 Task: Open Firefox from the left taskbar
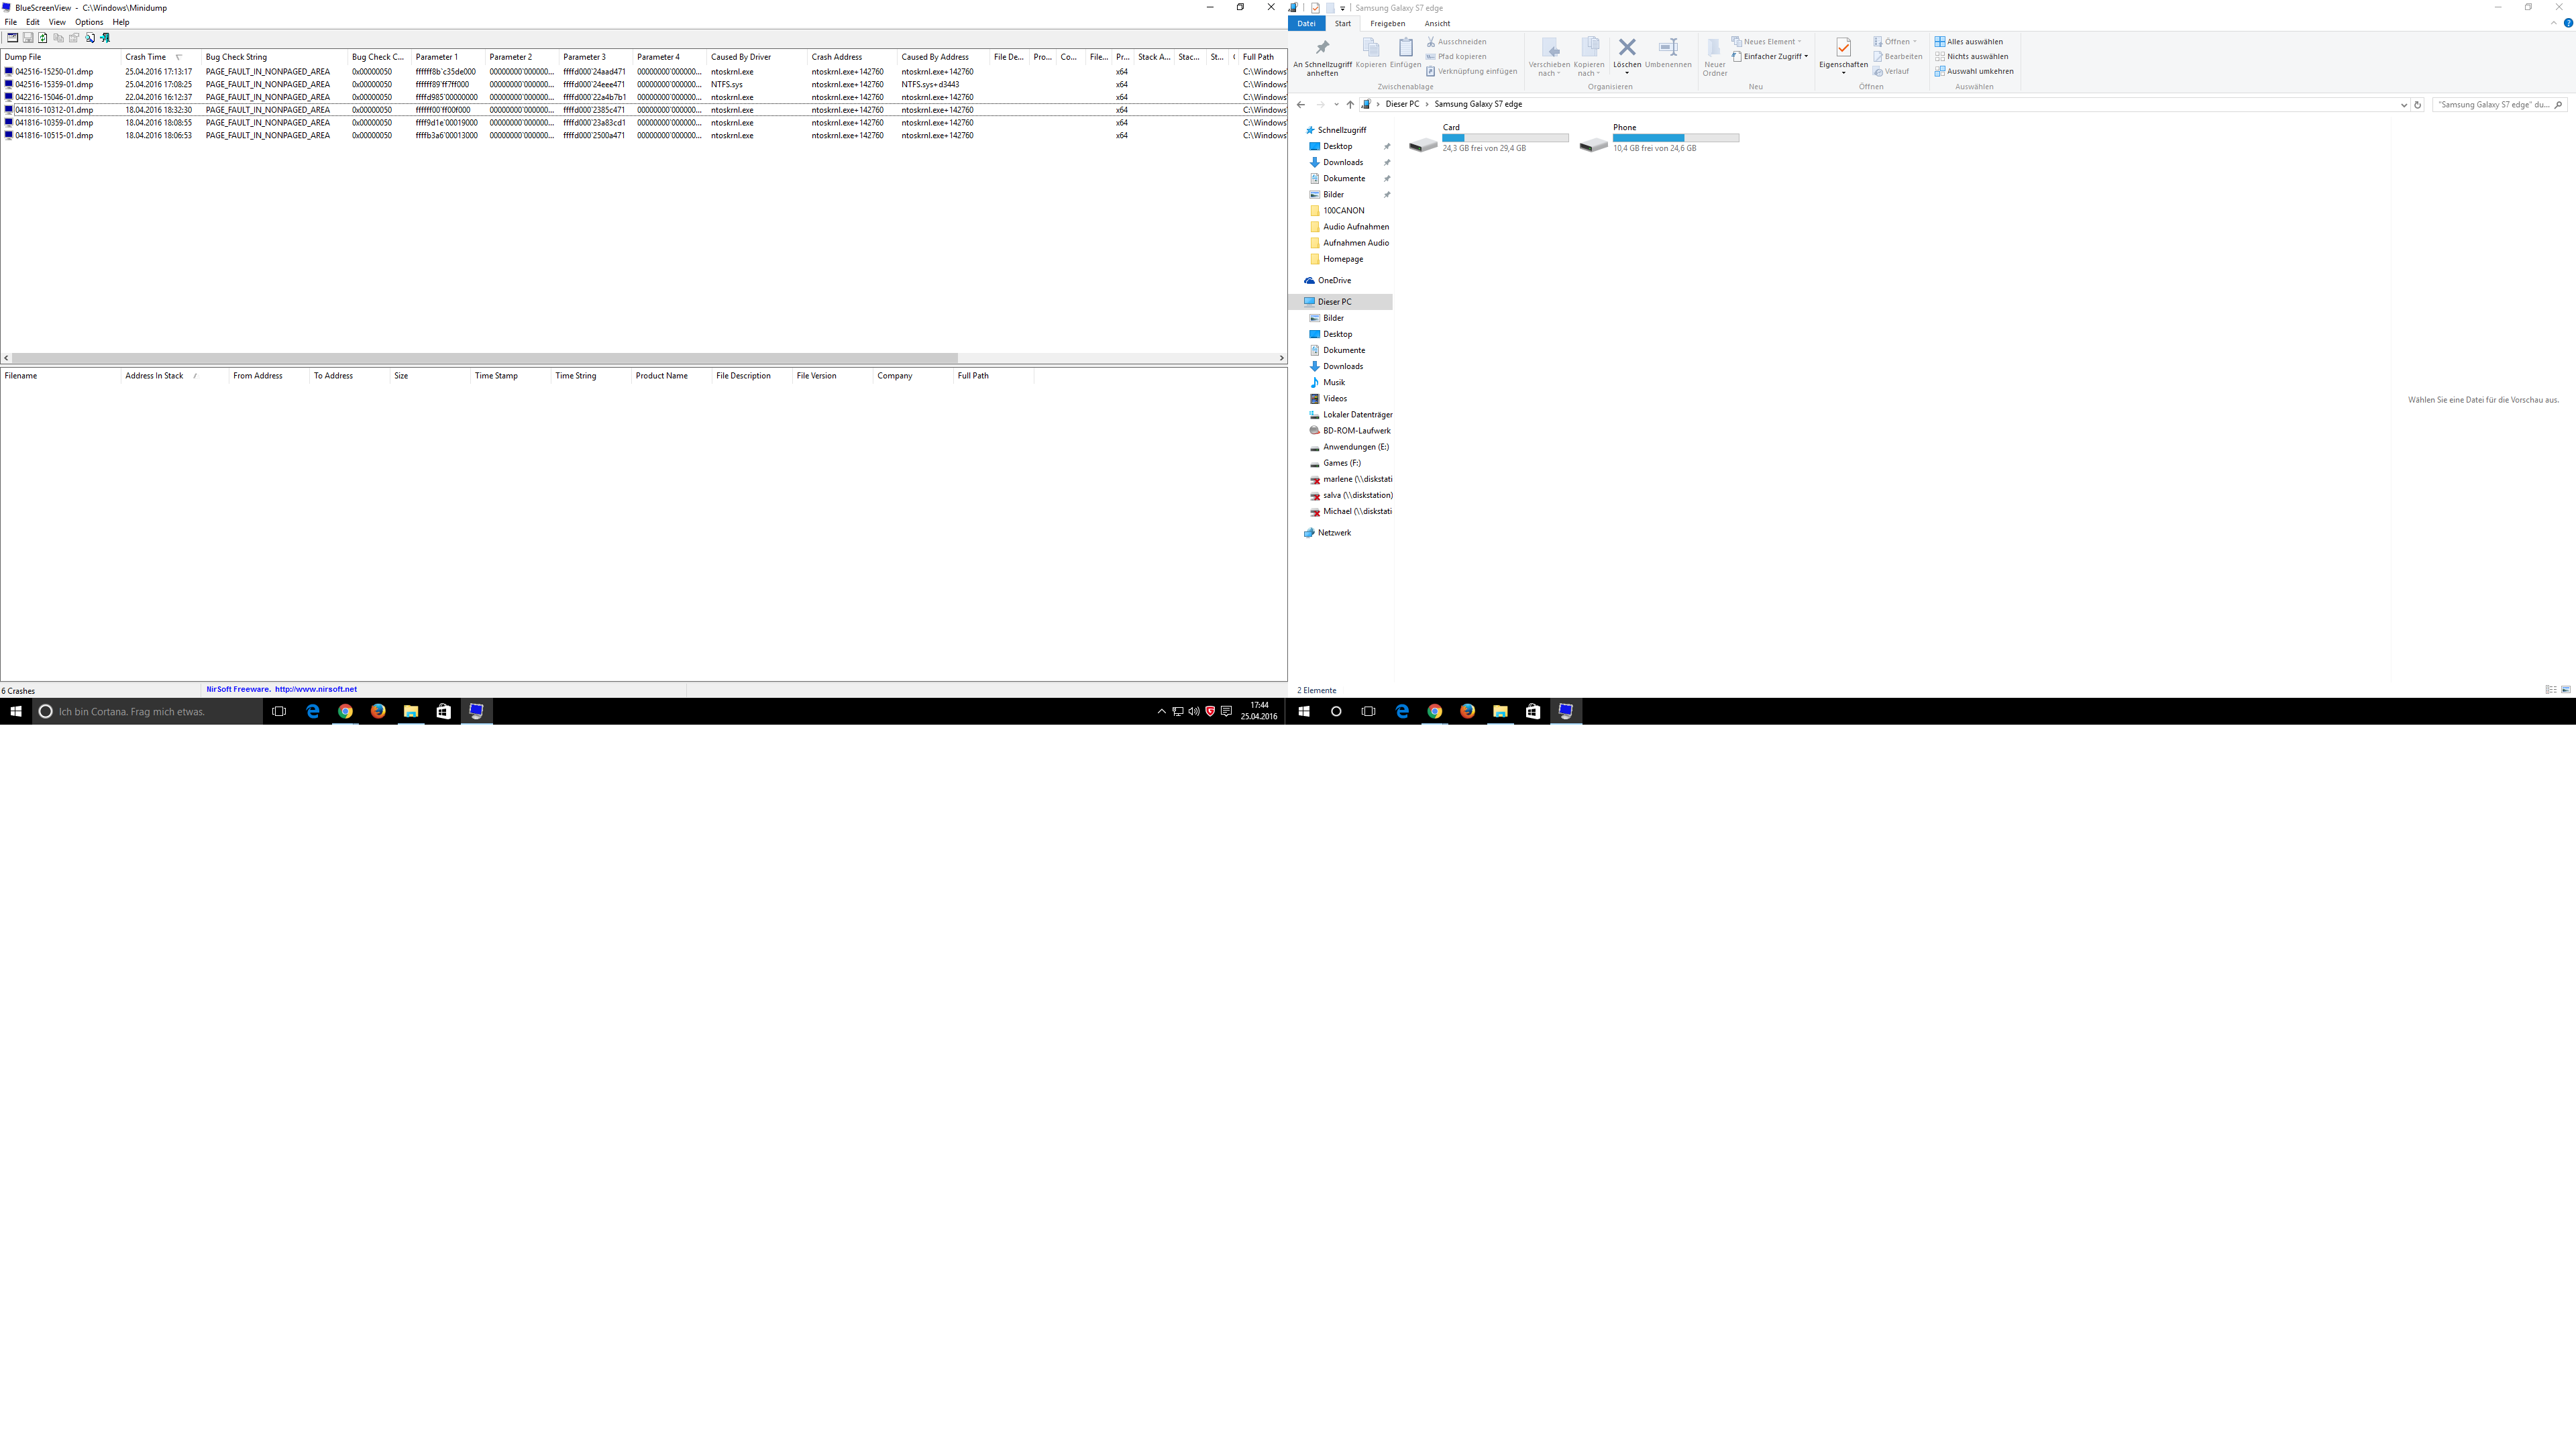pyautogui.click(x=378, y=711)
